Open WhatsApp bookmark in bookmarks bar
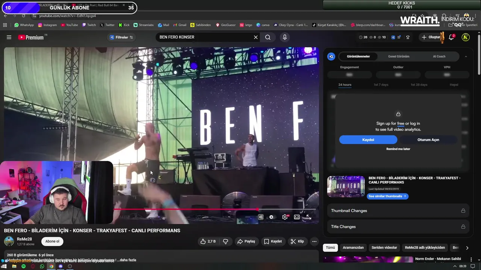Image resolution: width=481 pixels, height=270 pixels. pos(24,25)
